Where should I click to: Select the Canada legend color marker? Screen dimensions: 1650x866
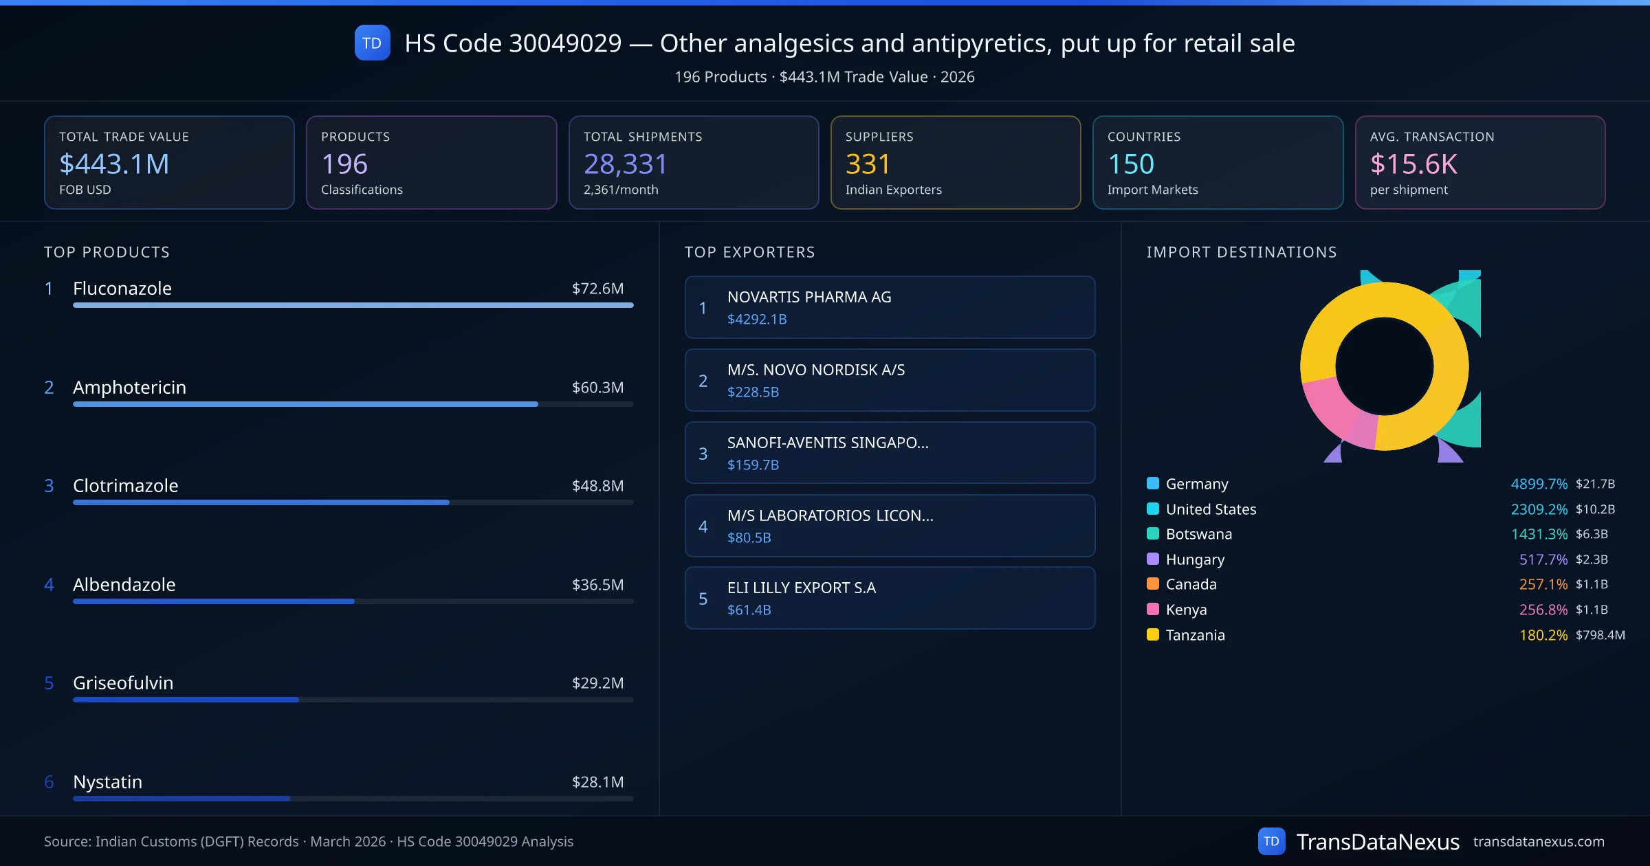1152,584
